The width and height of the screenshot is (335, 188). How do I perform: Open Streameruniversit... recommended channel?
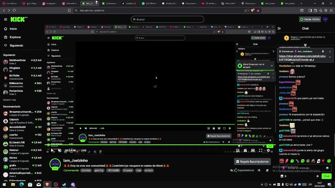click(22, 113)
